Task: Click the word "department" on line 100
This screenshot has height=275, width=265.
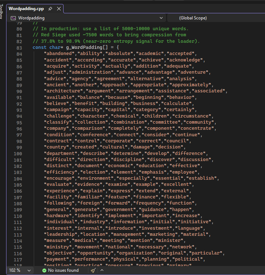Action: [61, 153]
